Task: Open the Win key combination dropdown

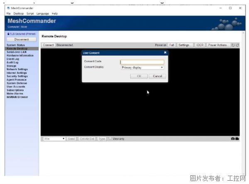Action: pos(54,139)
